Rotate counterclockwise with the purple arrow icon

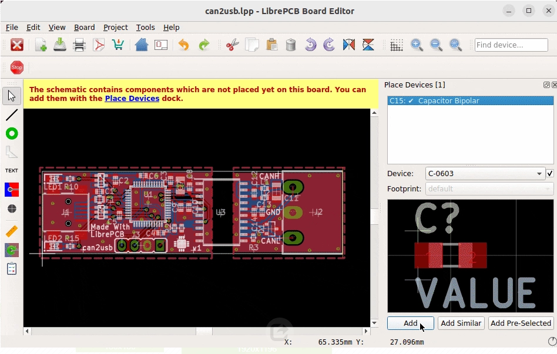(310, 45)
